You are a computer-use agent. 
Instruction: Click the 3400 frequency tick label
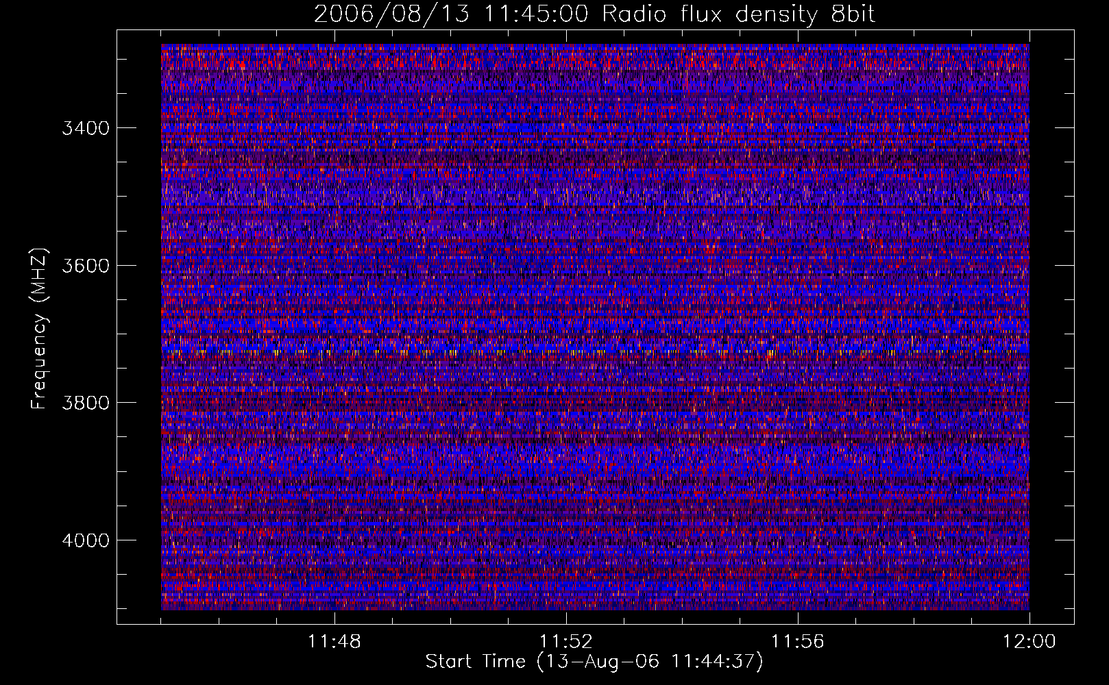pos(86,129)
